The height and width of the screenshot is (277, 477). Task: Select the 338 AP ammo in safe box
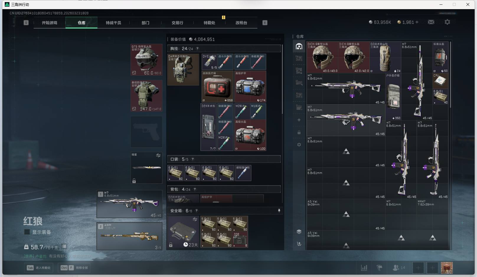240,240
